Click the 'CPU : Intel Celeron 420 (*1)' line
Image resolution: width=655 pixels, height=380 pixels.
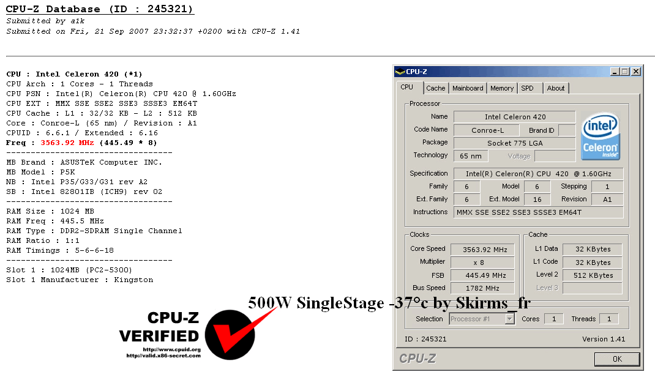tap(74, 74)
